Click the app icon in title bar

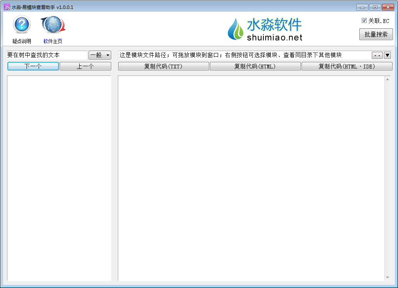(7, 7)
